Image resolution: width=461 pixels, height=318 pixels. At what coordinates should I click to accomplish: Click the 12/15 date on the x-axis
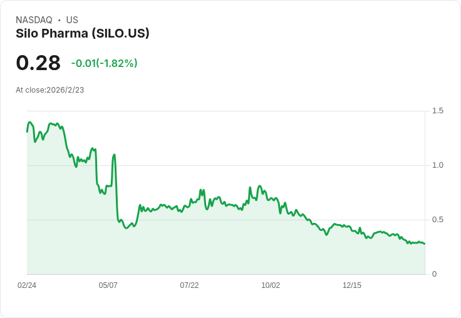pyautogui.click(x=352, y=285)
